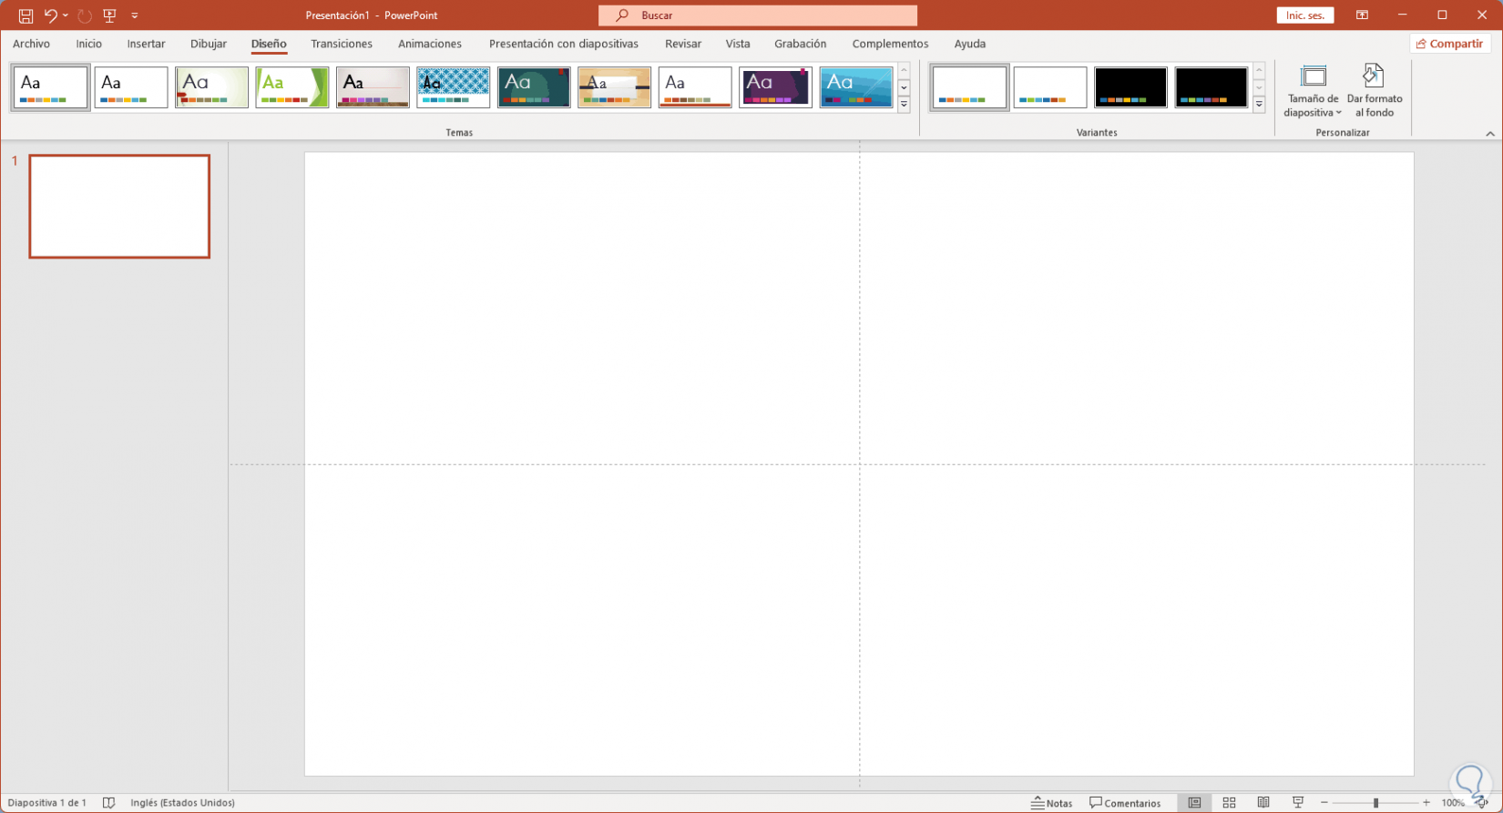This screenshot has height=813, width=1503.
Task: Apply the bright blue theme at gallery end
Action: pyautogui.click(x=856, y=87)
